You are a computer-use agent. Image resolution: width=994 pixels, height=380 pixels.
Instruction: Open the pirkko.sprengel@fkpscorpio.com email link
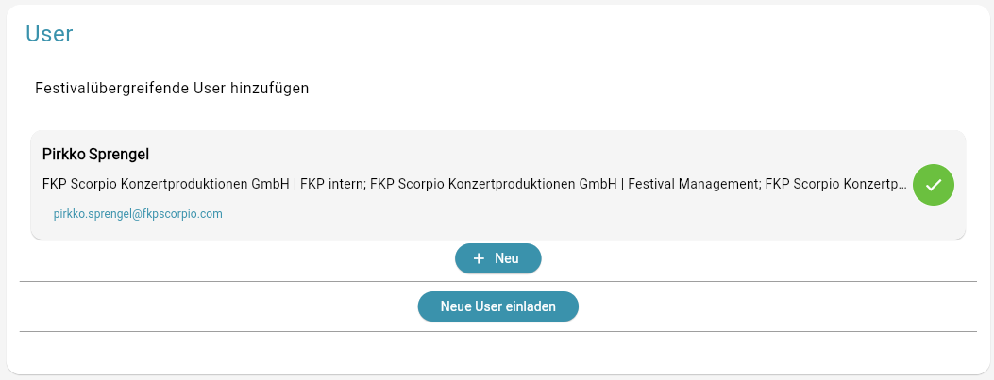[138, 214]
